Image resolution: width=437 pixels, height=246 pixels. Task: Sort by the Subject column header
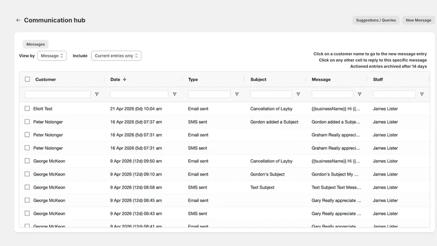[x=258, y=79]
